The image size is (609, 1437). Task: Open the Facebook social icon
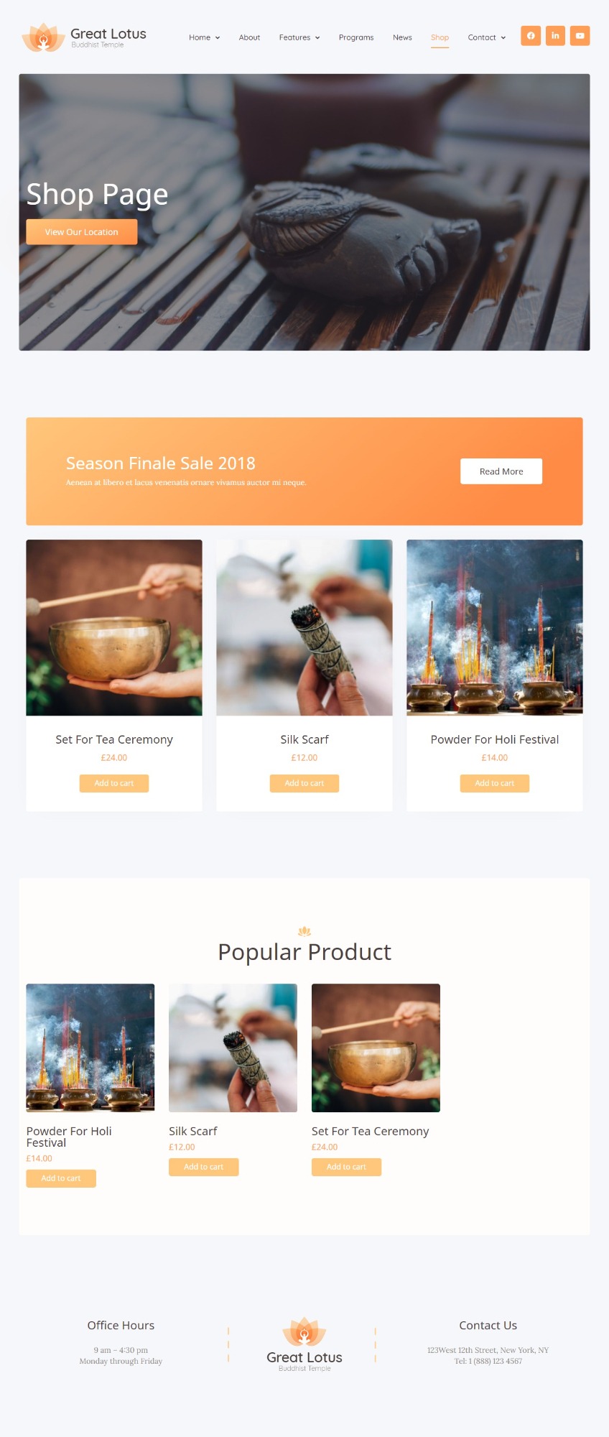[531, 36]
